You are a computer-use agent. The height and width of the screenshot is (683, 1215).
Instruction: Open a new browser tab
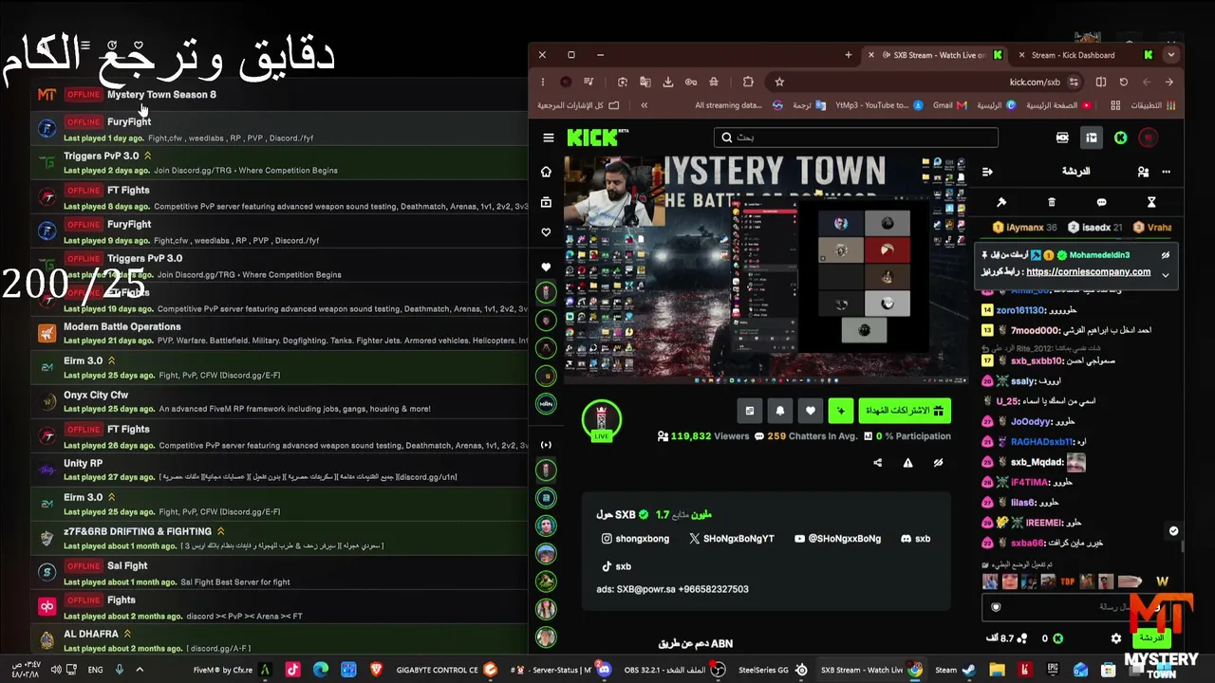(x=849, y=55)
